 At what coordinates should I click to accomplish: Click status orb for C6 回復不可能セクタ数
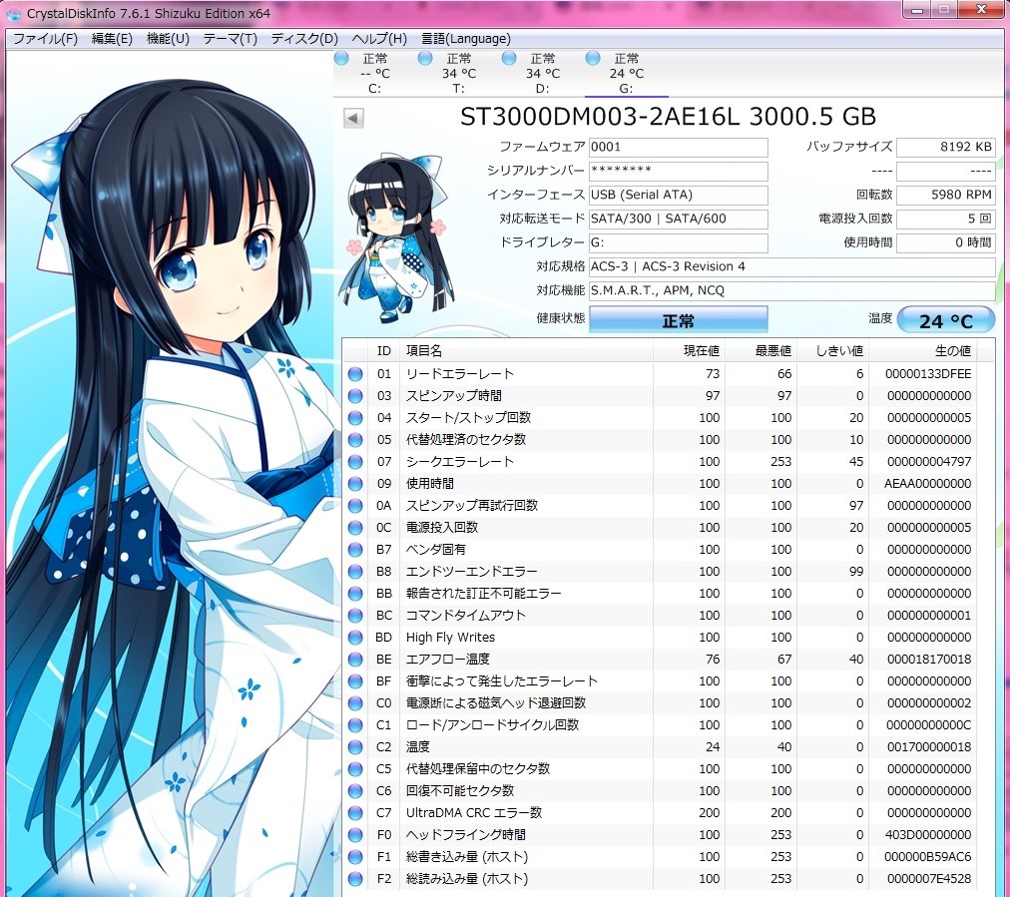[355, 791]
